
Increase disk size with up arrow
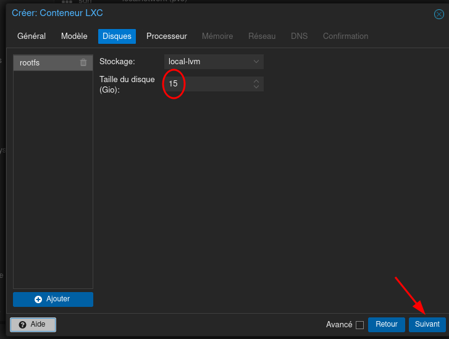tap(256, 80)
